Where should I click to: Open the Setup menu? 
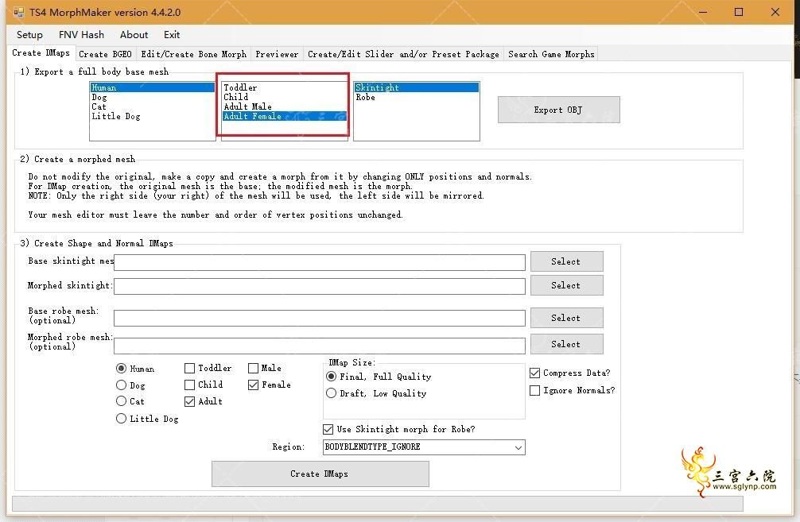[x=29, y=35]
